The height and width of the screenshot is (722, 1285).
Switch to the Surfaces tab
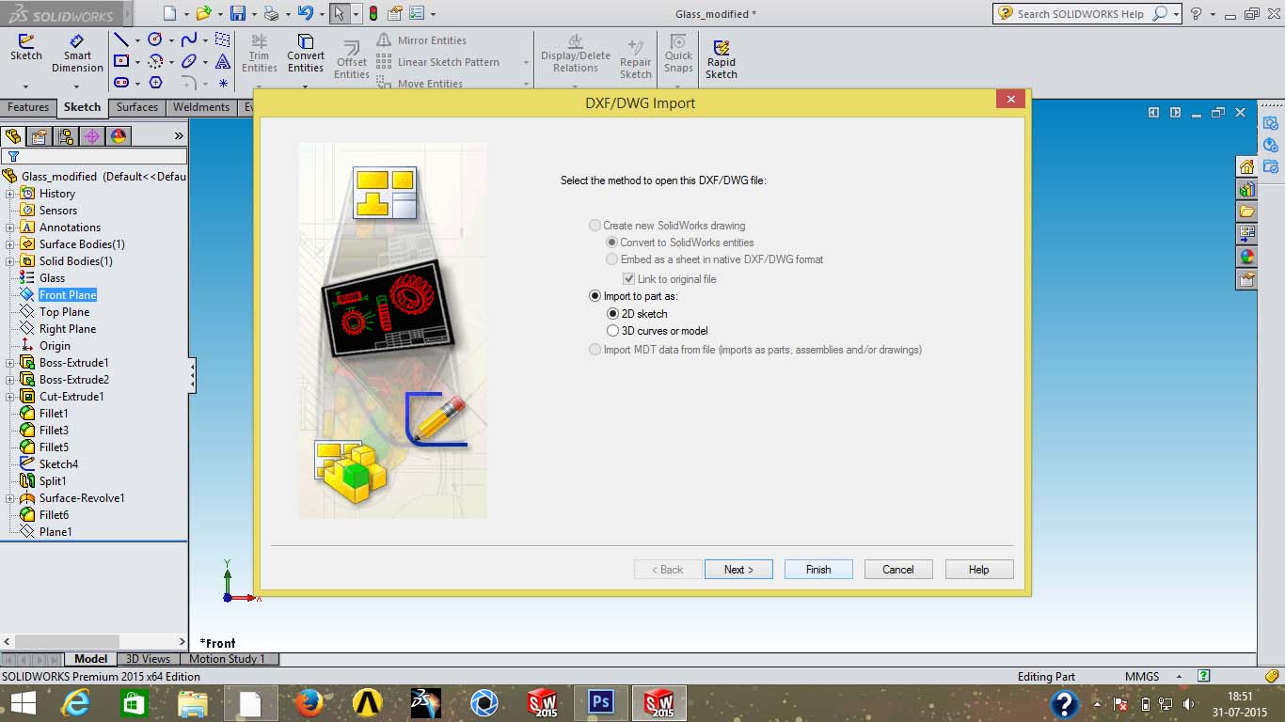tap(137, 107)
